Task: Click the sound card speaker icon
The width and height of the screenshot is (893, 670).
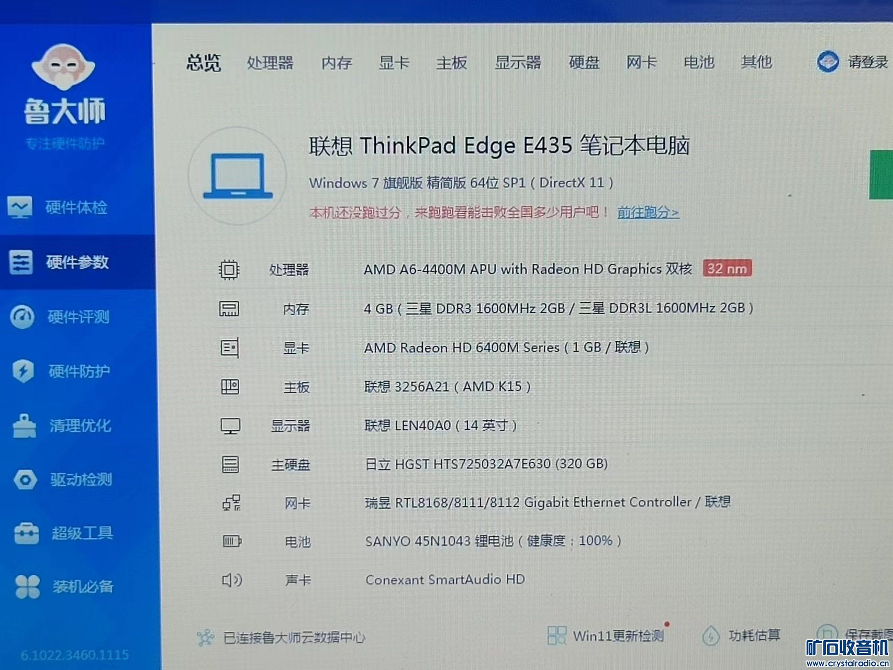Action: point(232,579)
